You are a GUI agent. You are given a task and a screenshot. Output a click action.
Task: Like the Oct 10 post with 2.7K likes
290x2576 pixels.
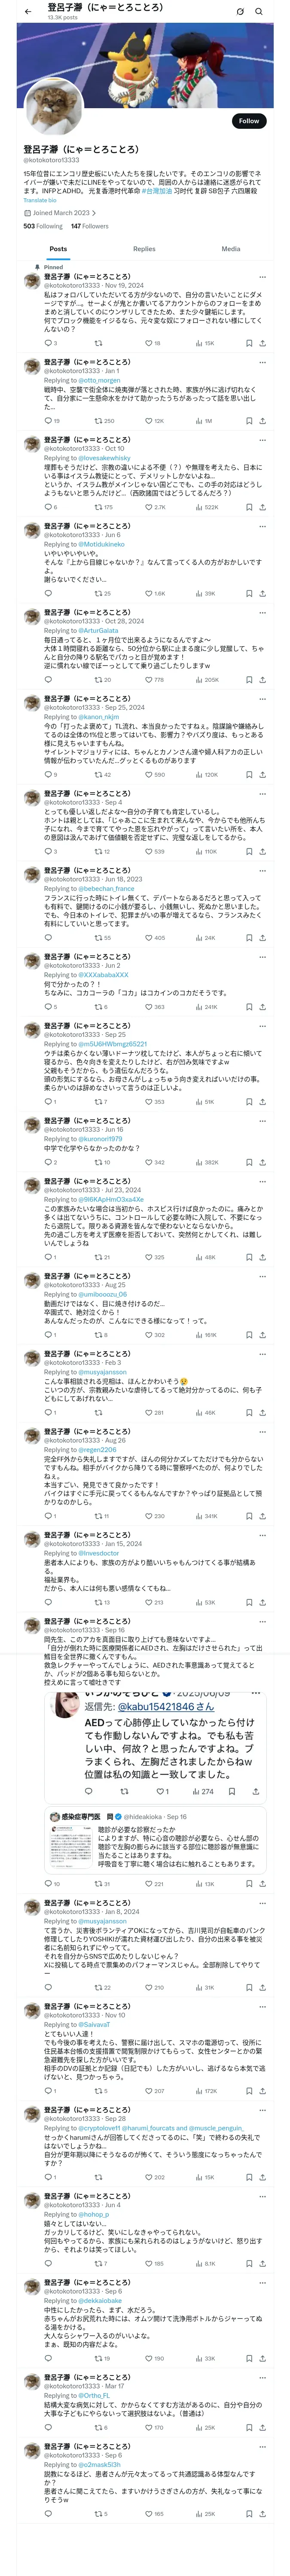(148, 507)
